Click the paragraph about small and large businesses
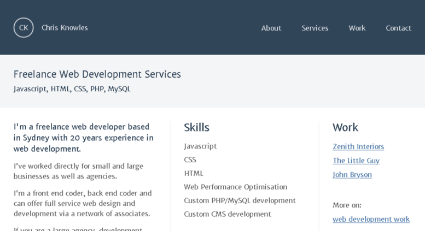Image resolution: width=425 pixels, height=231 pixels. point(78,171)
